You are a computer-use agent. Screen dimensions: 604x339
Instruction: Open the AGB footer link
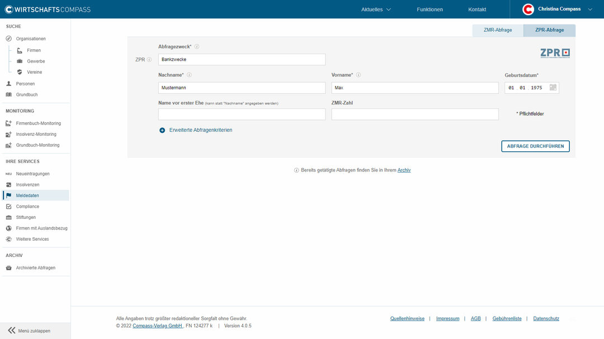[476, 318]
